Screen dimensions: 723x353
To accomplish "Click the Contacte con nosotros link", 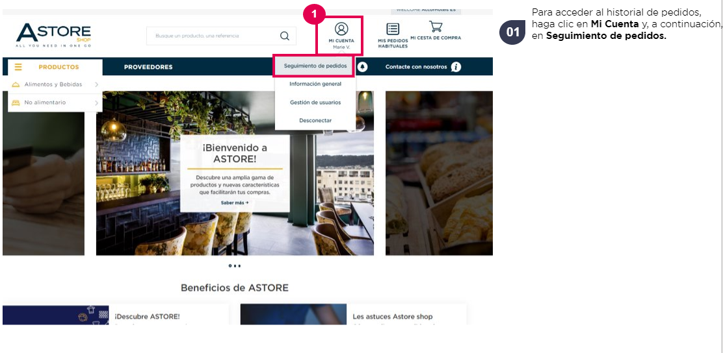I will [x=416, y=67].
